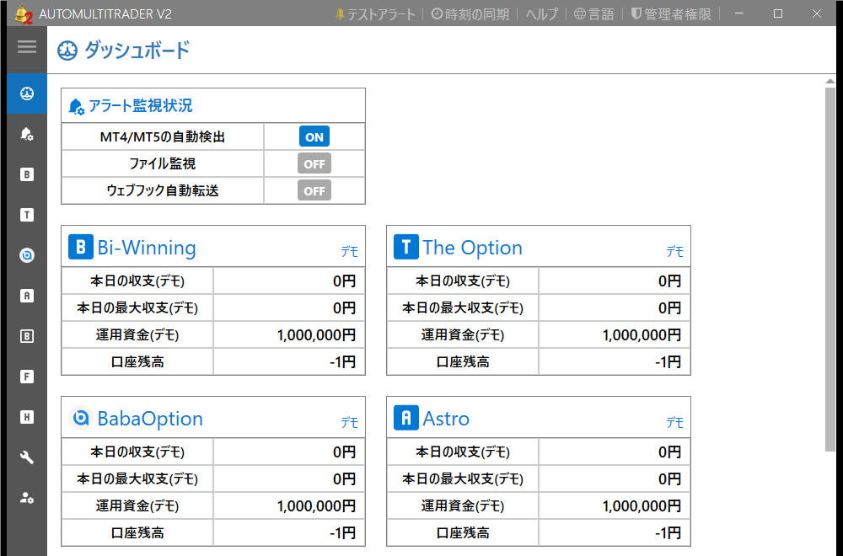Click アラート監視状況 panel heading
This screenshot has width=843, height=556.
pyautogui.click(x=140, y=106)
